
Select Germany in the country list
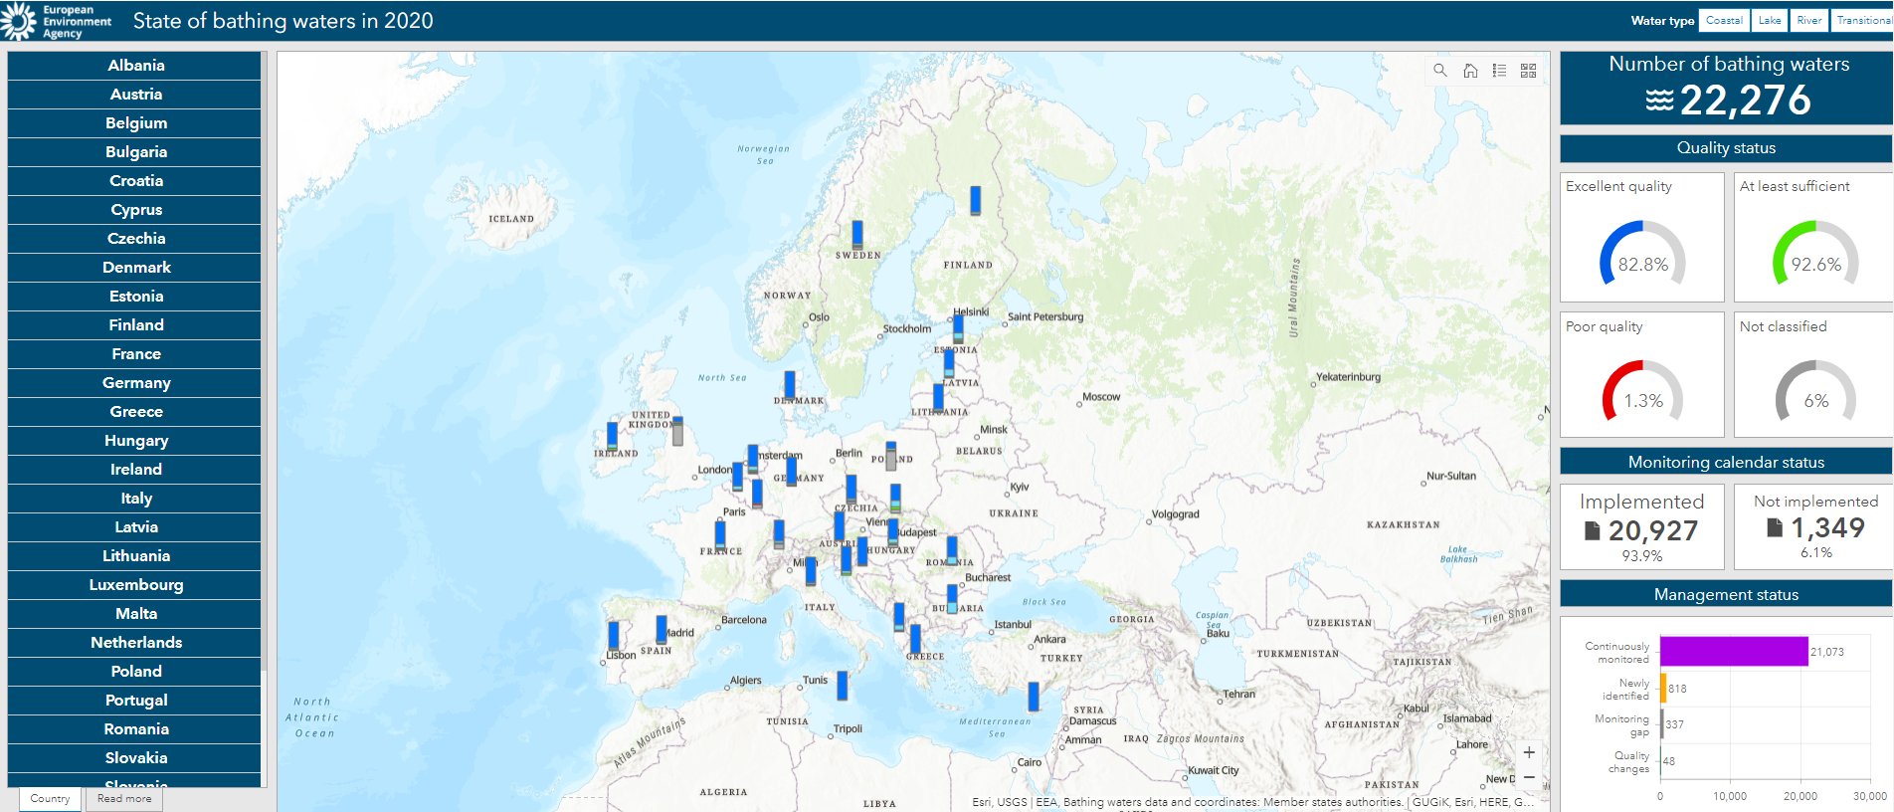click(x=134, y=383)
